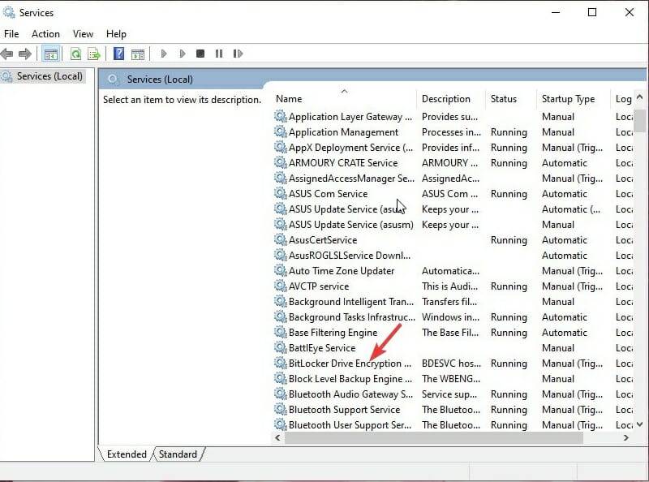Open the Action menu
The height and width of the screenshot is (482, 649).
[45, 33]
